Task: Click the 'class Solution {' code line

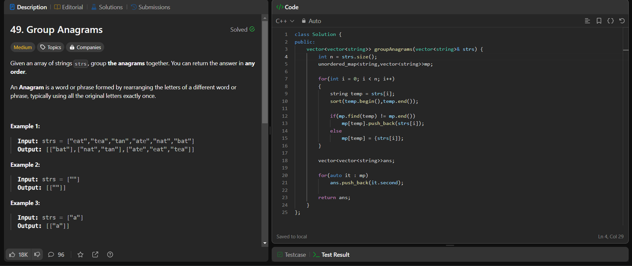Action: tap(318, 34)
